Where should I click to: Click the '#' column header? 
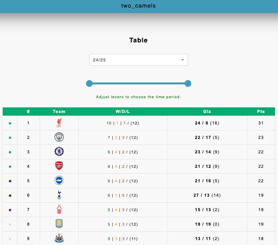click(28, 111)
